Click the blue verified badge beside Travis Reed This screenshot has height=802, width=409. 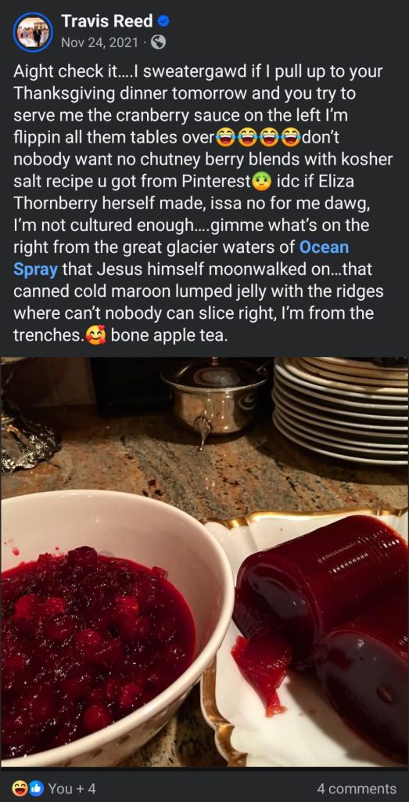point(163,21)
